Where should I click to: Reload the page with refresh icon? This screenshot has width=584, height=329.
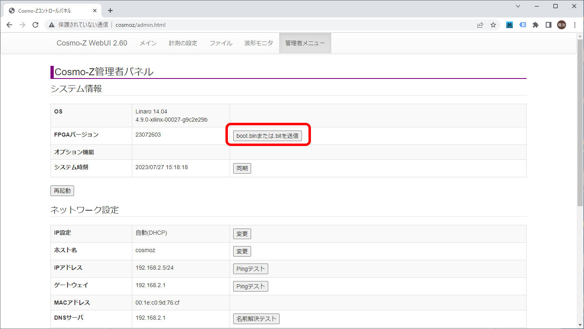[x=35, y=25]
